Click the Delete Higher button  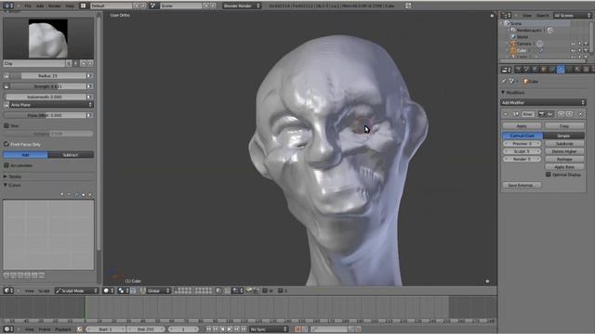point(564,151)
